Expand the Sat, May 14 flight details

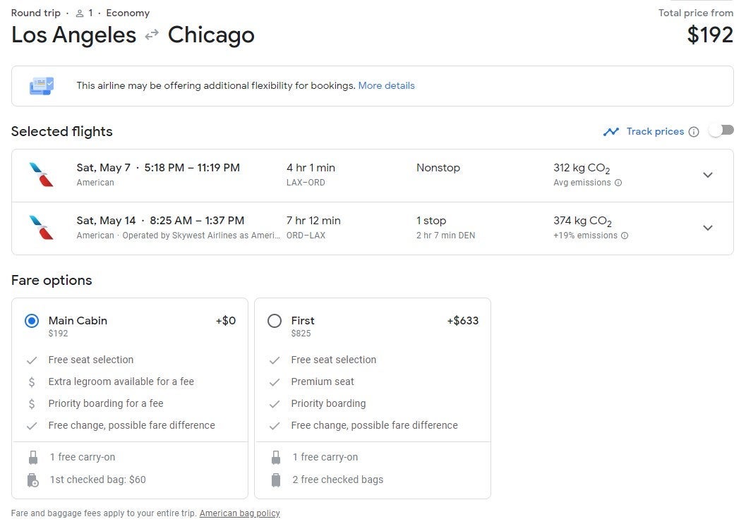[708, 228]
